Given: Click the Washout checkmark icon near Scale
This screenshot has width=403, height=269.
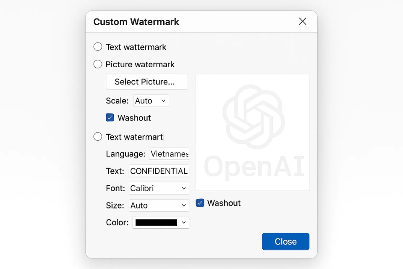Looking at the screenshot, I should [x=110, y=118].
